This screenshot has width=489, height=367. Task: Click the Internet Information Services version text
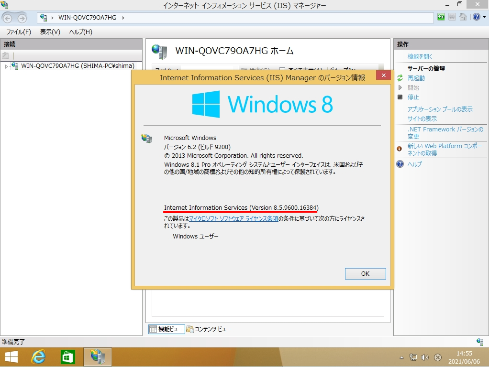pos(241,207)
